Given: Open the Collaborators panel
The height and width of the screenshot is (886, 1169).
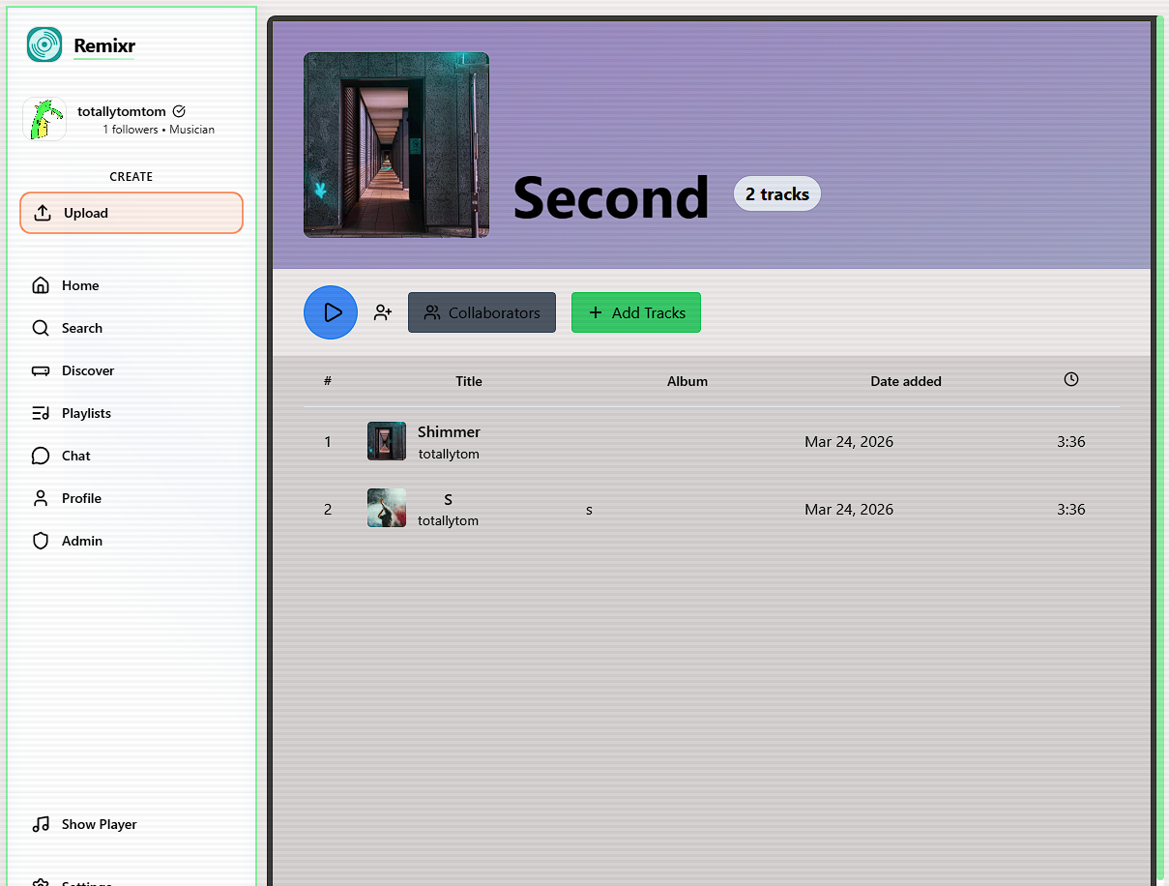Looking at the screenshot, I should 482,312.
